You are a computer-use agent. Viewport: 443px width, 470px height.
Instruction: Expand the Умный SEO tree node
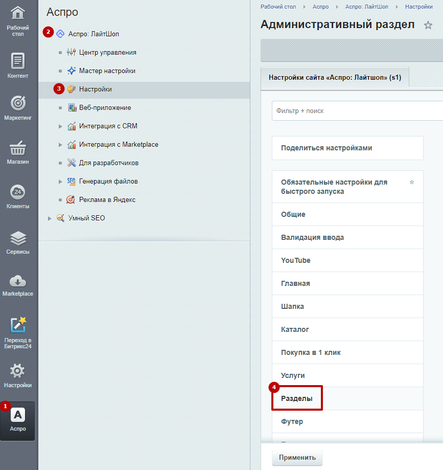pyautogui.click(x=50, y=218)
